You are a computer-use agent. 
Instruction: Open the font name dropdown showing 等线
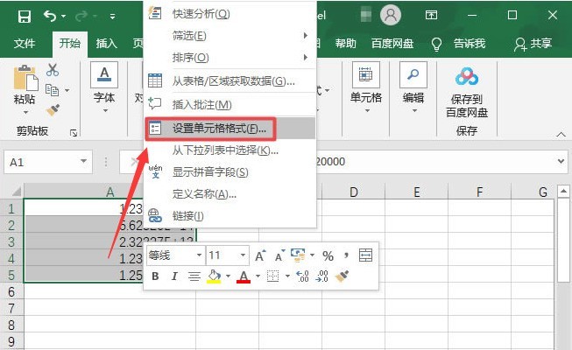click(x=174, y=255)
